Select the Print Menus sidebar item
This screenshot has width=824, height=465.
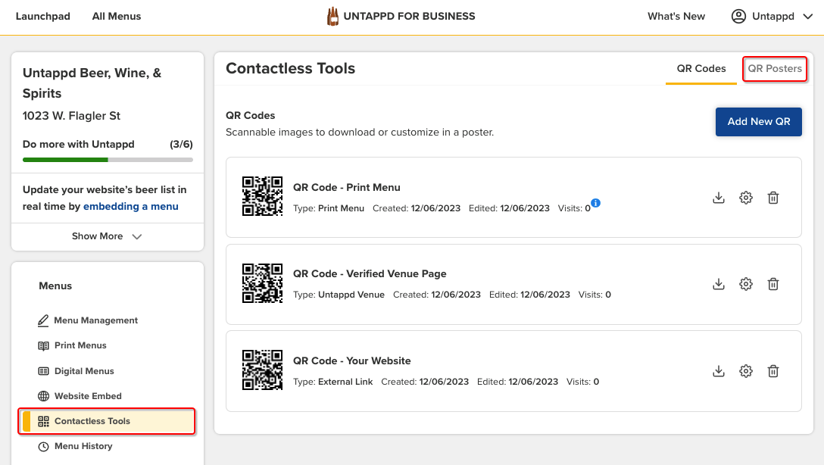(x=82, y=345)
